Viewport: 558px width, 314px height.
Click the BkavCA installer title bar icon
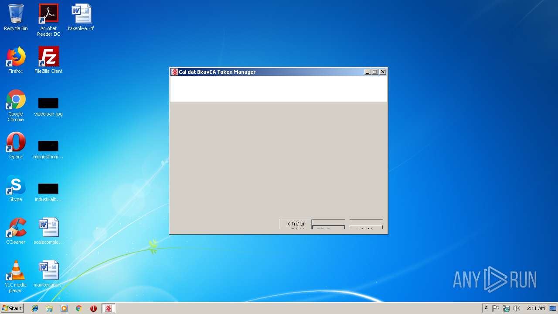(x=174, y=72)
